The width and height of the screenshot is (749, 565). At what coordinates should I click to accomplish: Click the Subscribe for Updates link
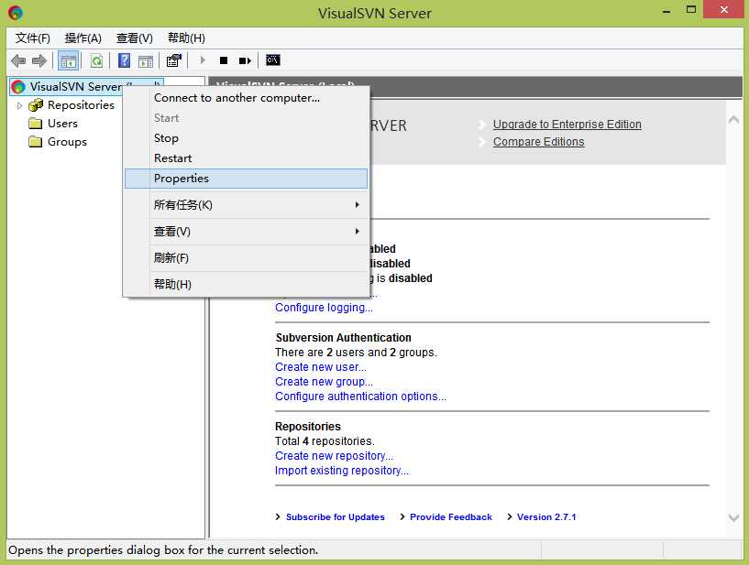click(x=335, y=516)
